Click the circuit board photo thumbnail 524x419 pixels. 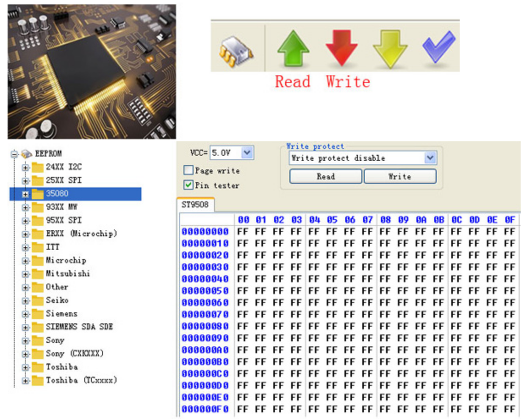[92, 72]
